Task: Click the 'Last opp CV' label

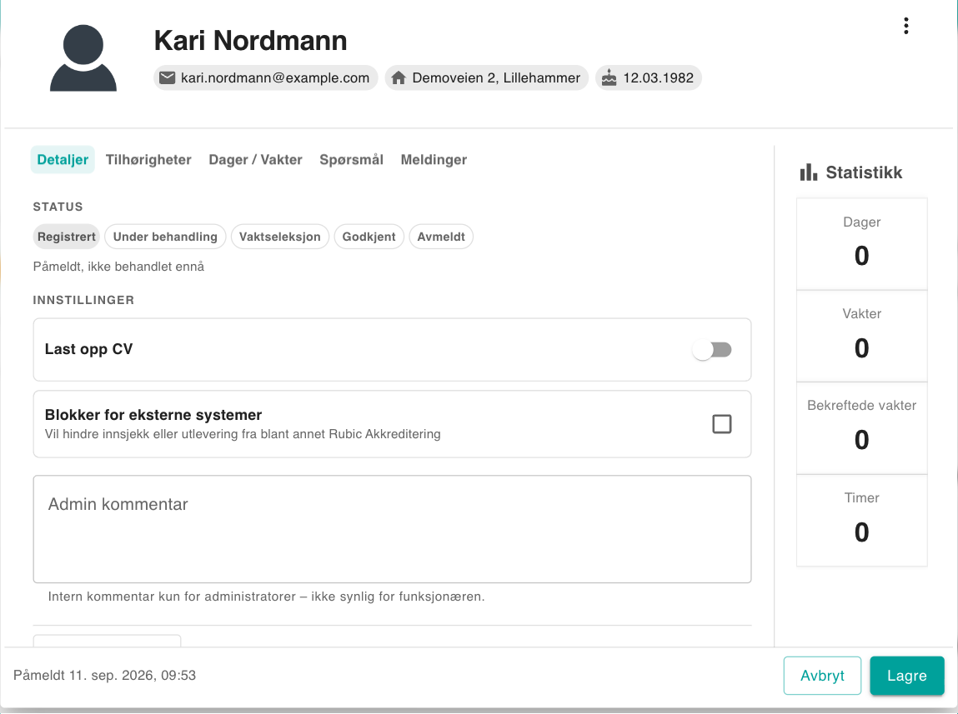Action: click(x=88, y=349)
